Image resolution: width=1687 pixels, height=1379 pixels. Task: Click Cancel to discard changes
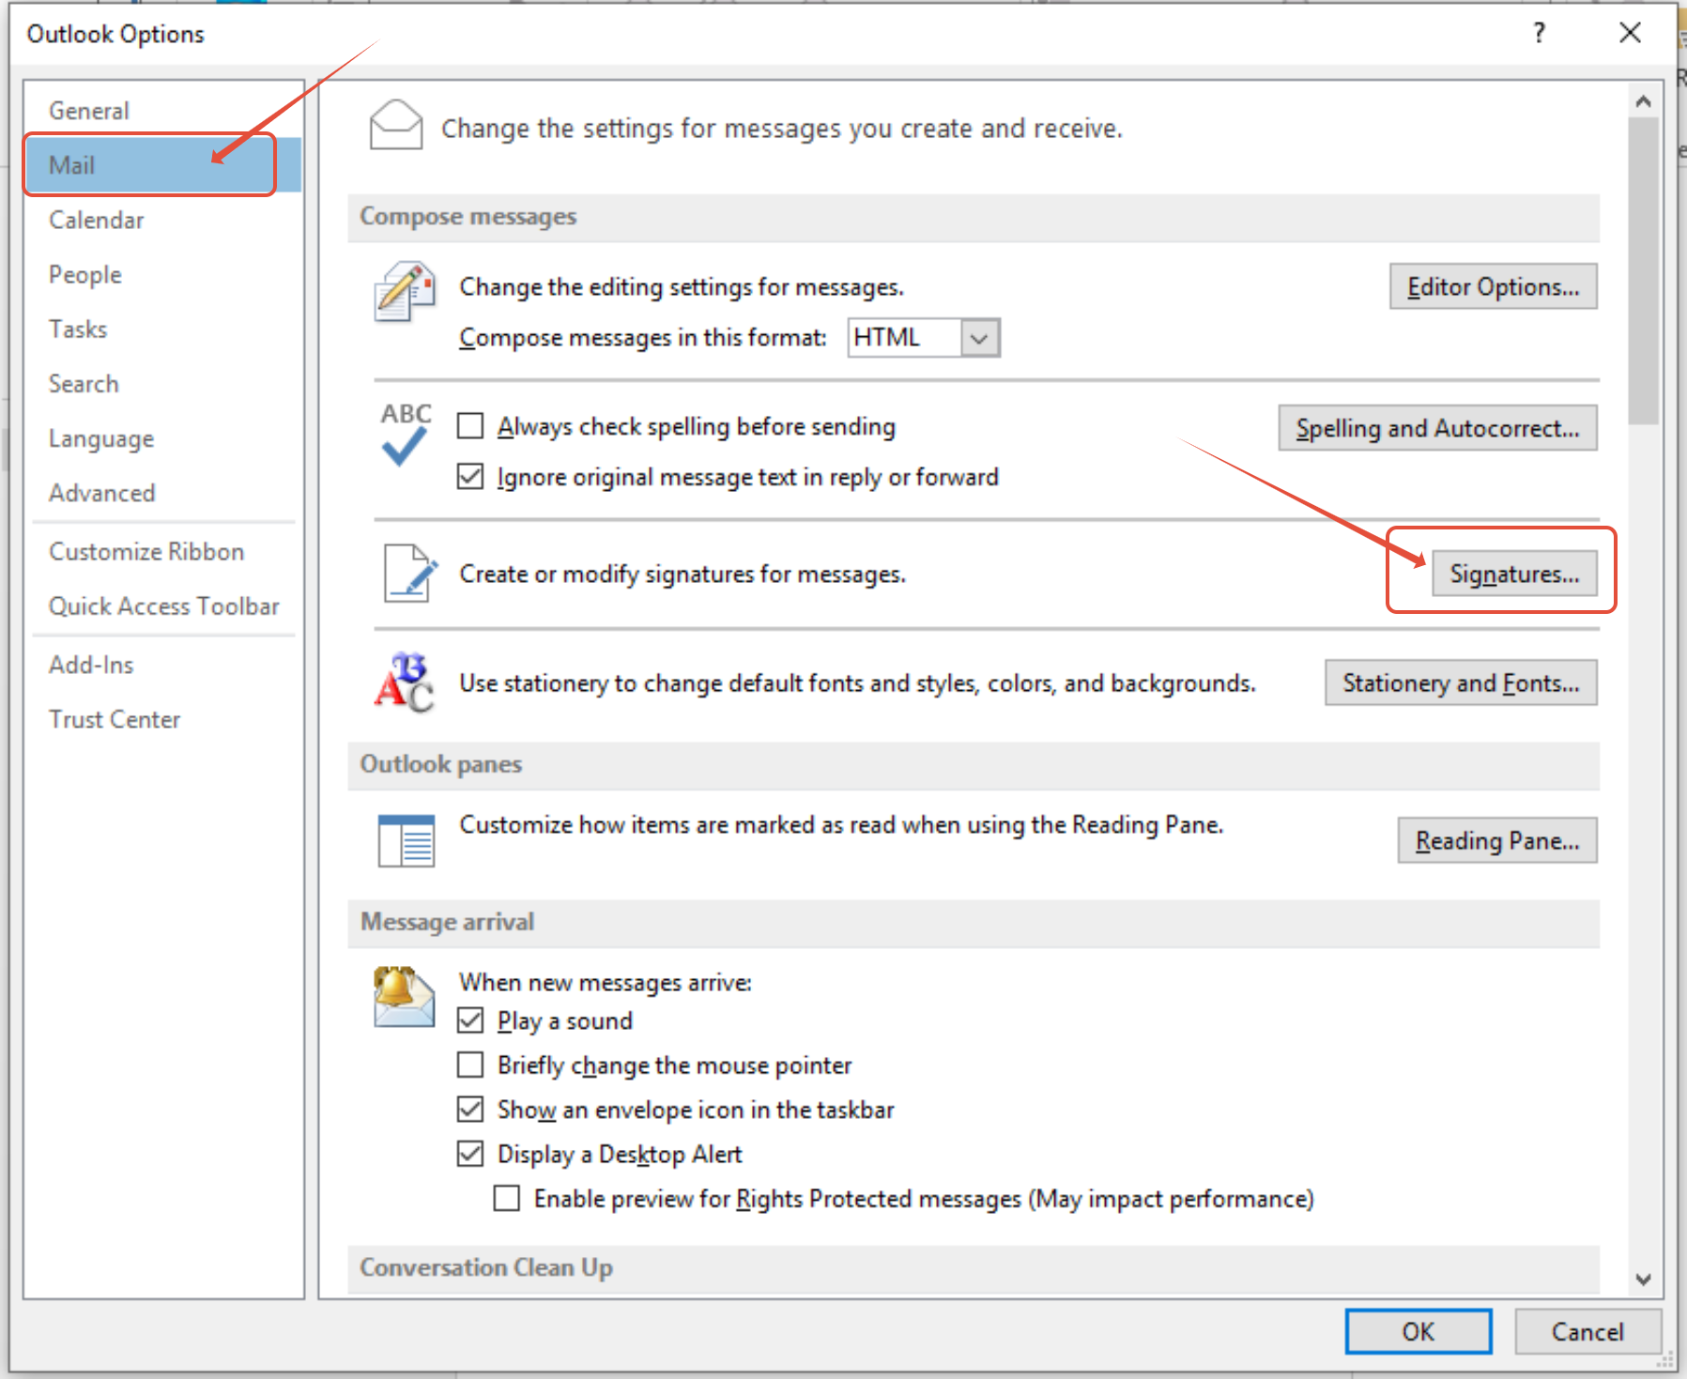point(1587,1331)
